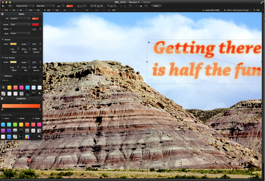Disable the Inner Shadow checkbox
The image size is (265, 181).
pos(3,58)
